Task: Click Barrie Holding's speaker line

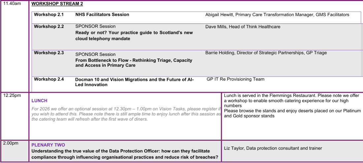Action: [x=266, y=53]
